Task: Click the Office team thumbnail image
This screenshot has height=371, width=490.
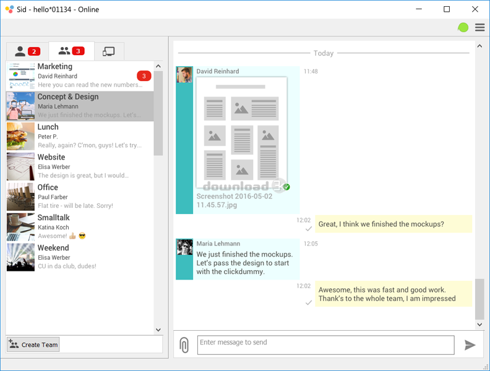Action: [x=20, y=197]
